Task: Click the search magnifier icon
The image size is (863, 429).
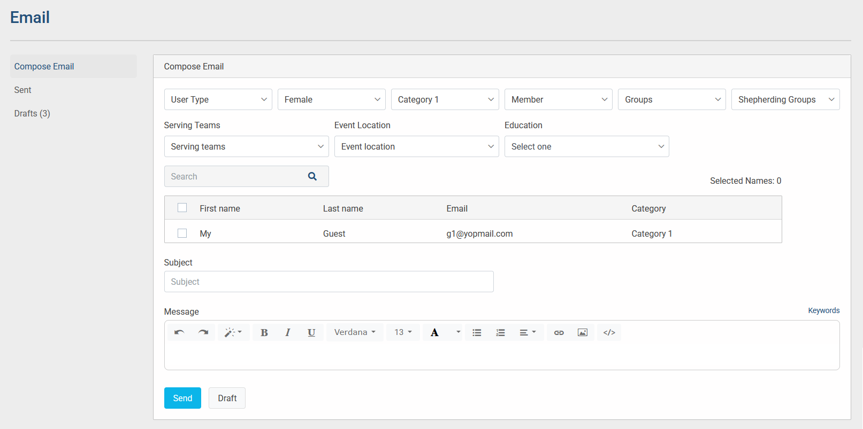Action: (312, 176)
